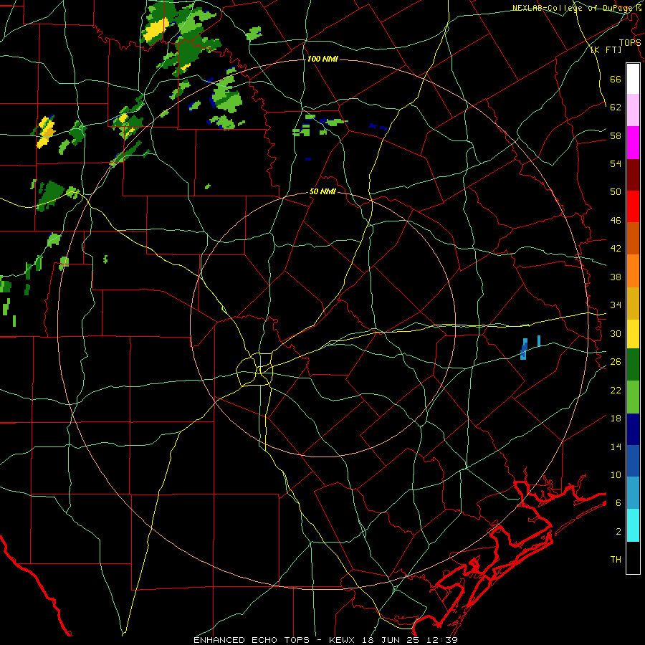Click the legend value 50
The image size is (645, 645).
pos(616,192)
